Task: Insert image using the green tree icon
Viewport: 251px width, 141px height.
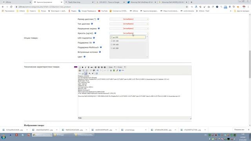Action: (x=114, y=70)
